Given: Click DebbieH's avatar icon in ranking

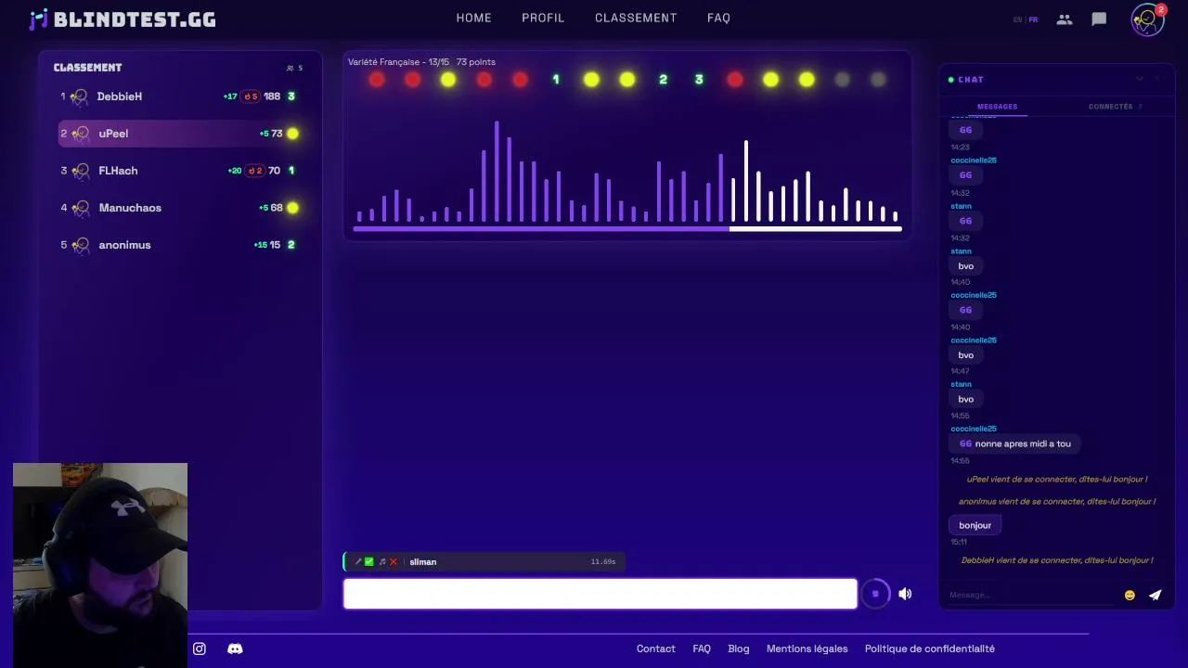Looking at the screenshot, I should coord(80,96).
